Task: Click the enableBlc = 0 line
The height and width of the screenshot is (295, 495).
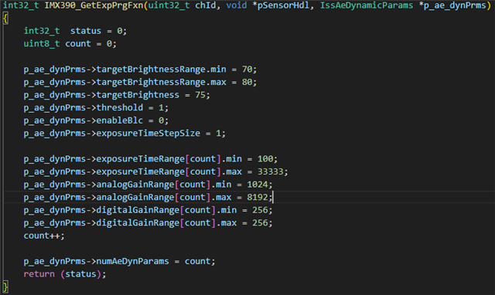Action: [96, 120]
